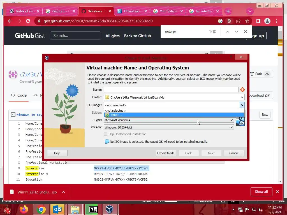Click the key NPPR9-FWDCX-D2C8J-H872K-2YT43
The image size is (287, 215).
click(x=121, y=168)
